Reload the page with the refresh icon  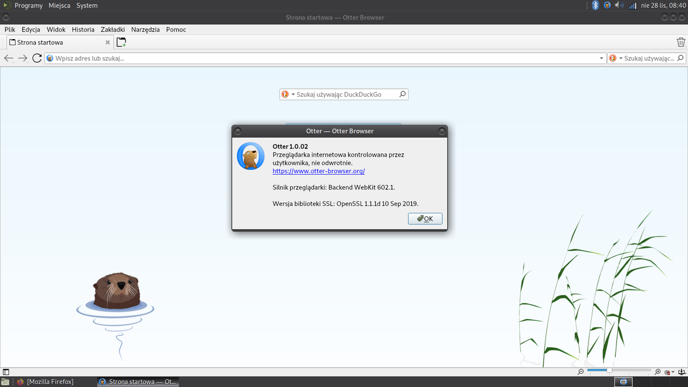37,58
